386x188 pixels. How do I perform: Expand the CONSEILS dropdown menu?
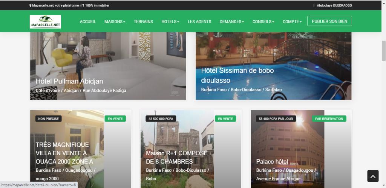[x=263, y=21]
